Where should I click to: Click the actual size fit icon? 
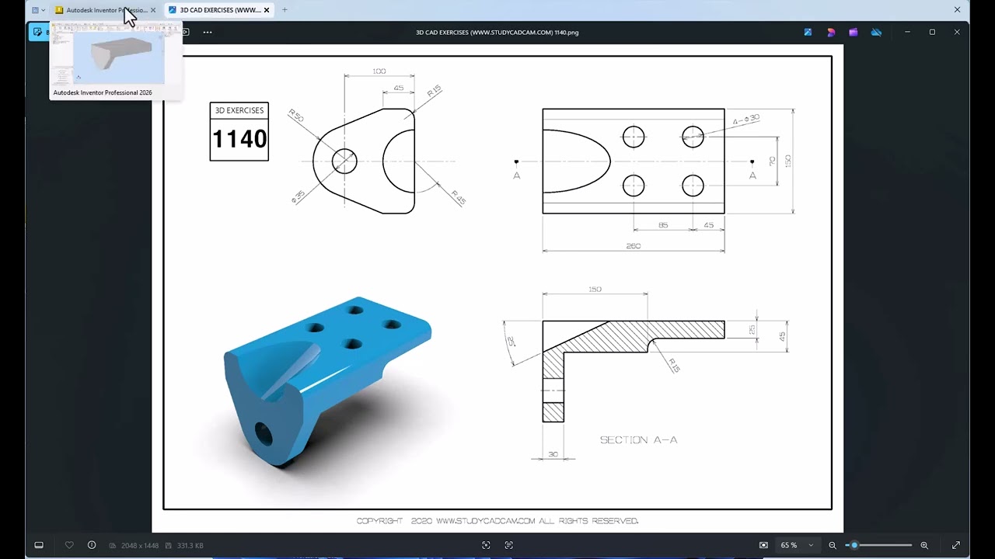(x=763, y=545)
